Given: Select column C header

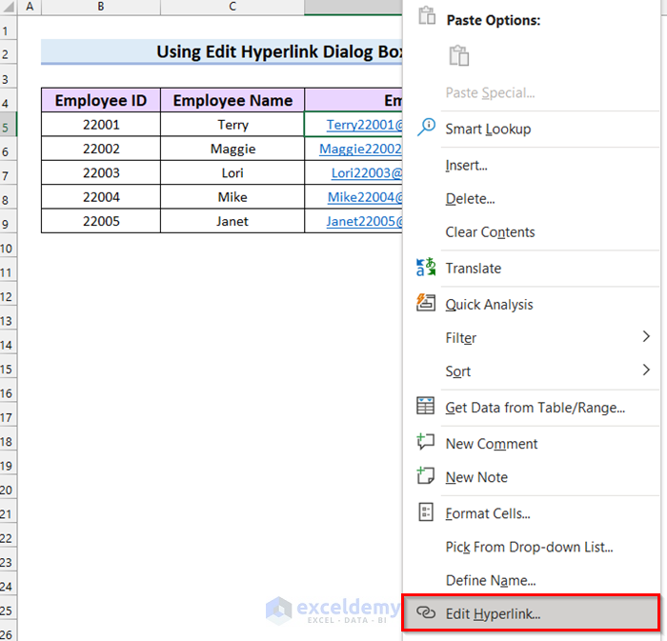Looking at the screenshot, I should coord(232,7).
